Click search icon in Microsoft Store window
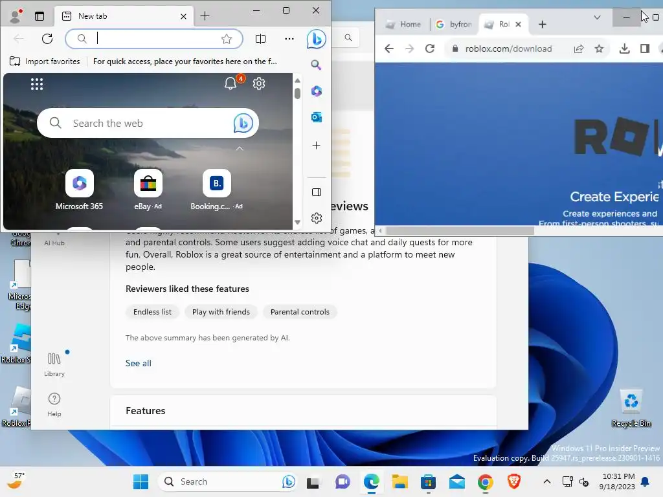This screenshot has height=497, width=663. (348, 38)
